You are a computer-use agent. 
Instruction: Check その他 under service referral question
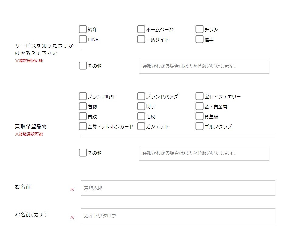tap(83, 66)
